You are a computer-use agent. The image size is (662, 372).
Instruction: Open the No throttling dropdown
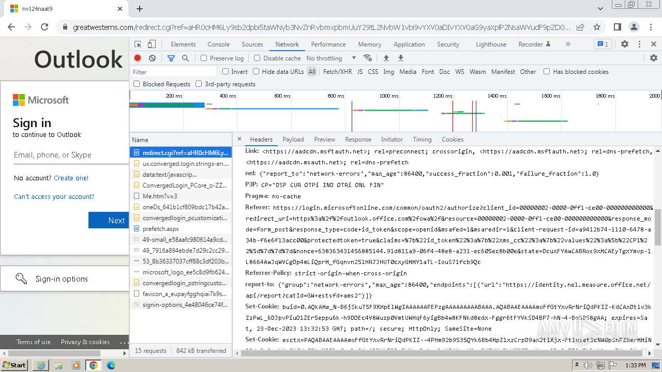pos(331,58)
